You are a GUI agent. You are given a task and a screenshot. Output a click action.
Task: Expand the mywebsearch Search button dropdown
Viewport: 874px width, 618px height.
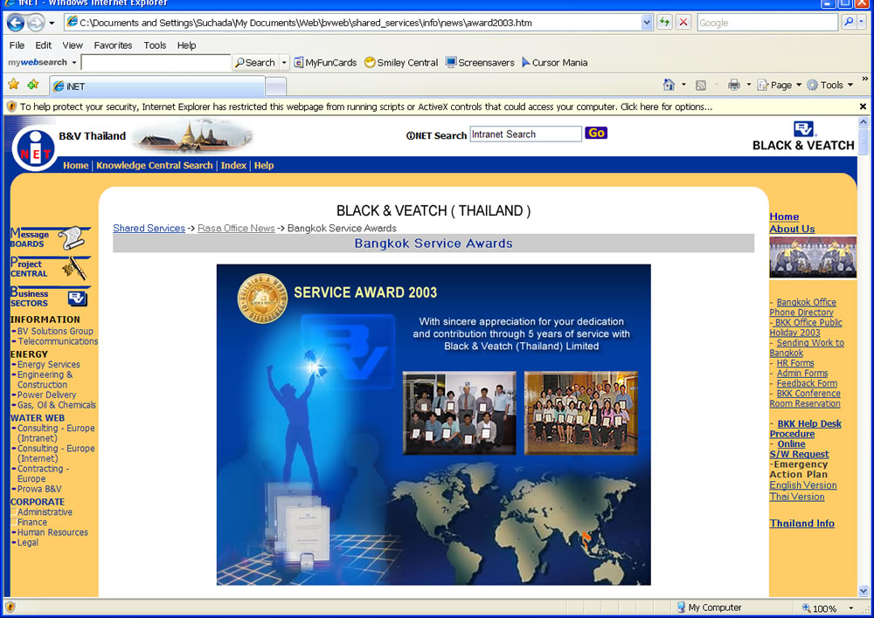284,62
